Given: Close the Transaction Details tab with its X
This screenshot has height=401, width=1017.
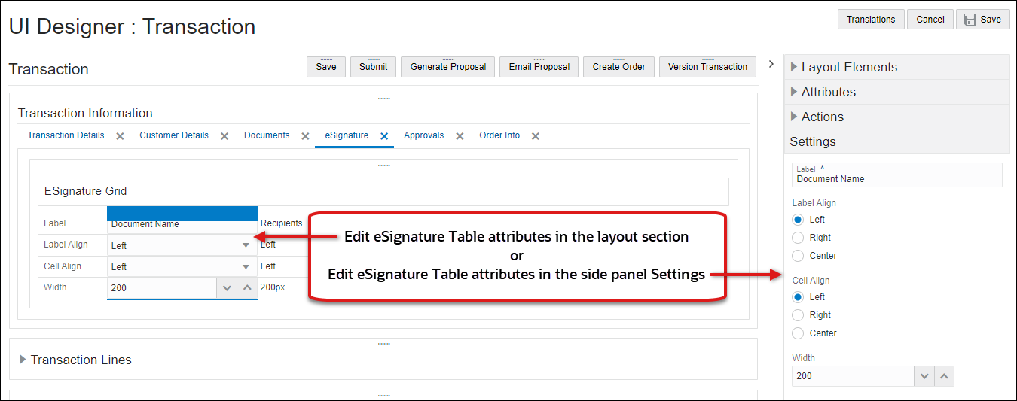Looking at the screenshot, I should [120, 136].
